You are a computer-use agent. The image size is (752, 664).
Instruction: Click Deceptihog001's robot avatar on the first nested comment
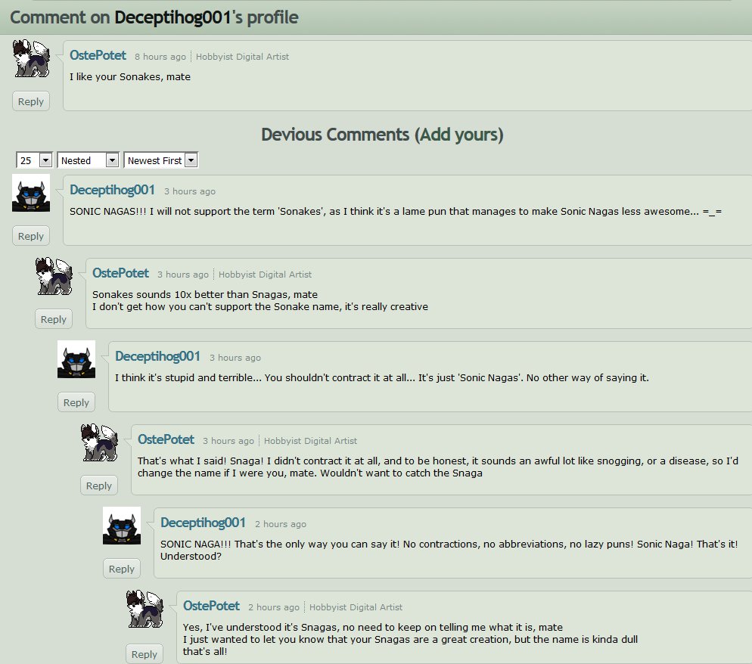(x=31, y=193)
